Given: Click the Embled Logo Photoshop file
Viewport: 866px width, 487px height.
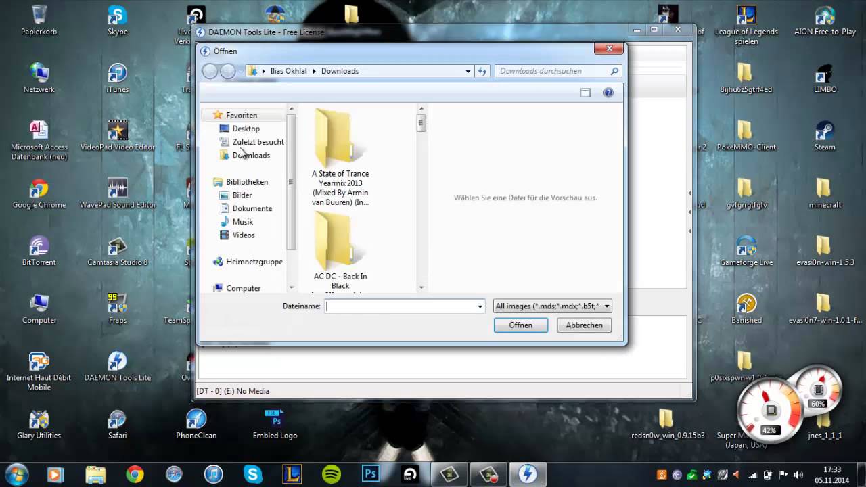Looking at the screenshot, I should click(x=275, y=425).
